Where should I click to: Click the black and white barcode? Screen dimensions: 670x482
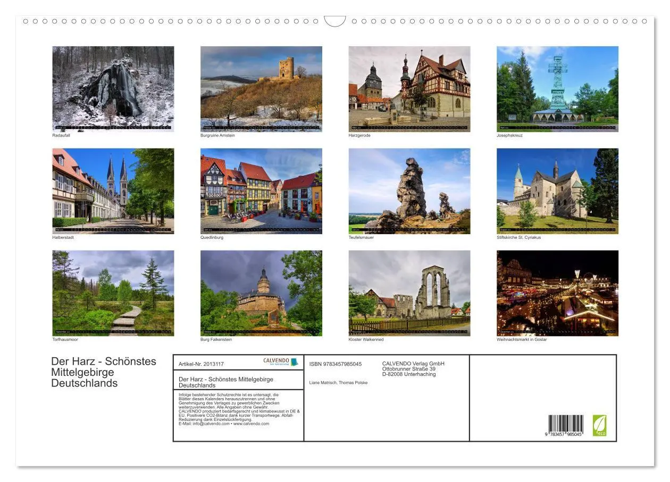(565, 422)
